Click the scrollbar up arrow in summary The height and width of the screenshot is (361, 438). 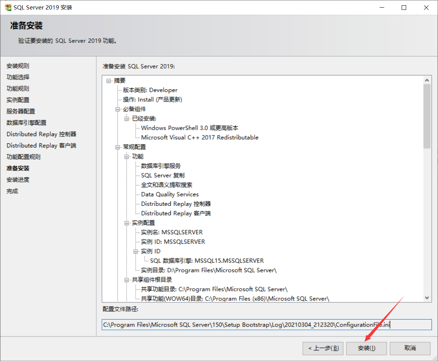pyautogui.click(x=427, y=80)
